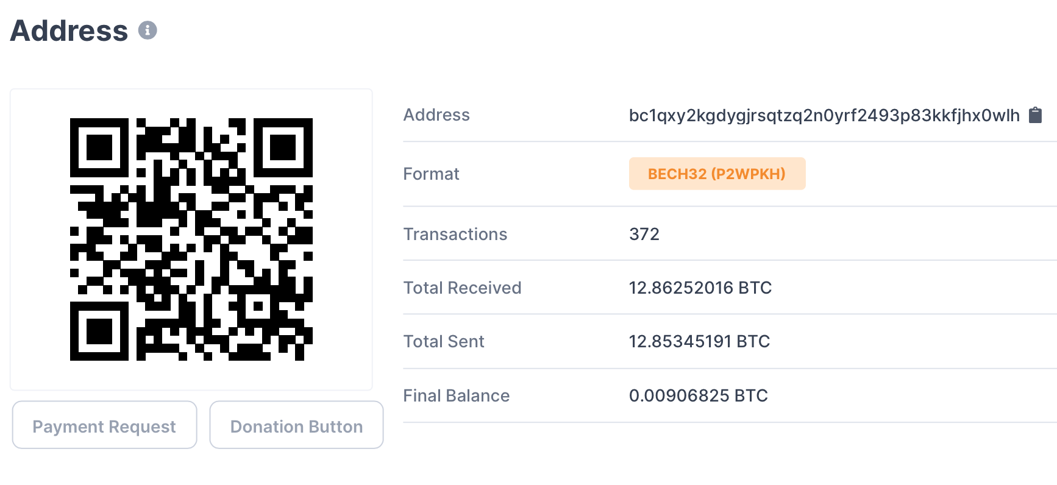Click the Final Balance label
The image size is (1057, 485).
456,396
